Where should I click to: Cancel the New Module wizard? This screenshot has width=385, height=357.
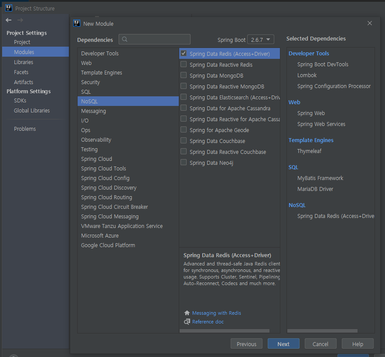(x=320, y=344)
